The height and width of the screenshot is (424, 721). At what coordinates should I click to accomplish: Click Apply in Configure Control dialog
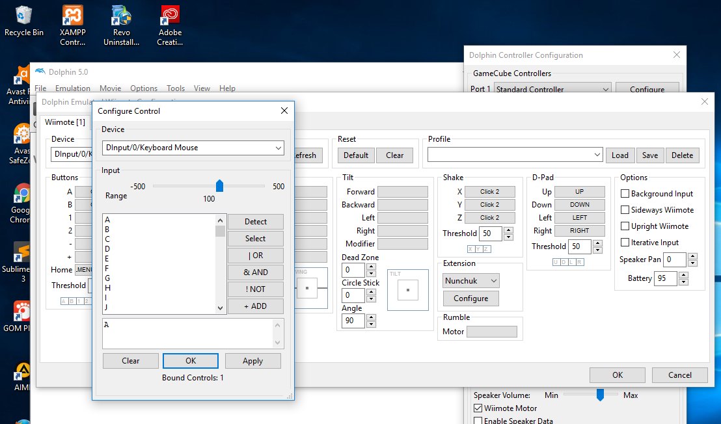(x=252, y=361)
